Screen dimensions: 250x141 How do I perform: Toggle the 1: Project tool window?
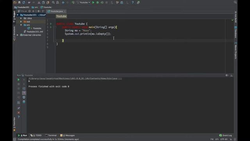(14, 16)
